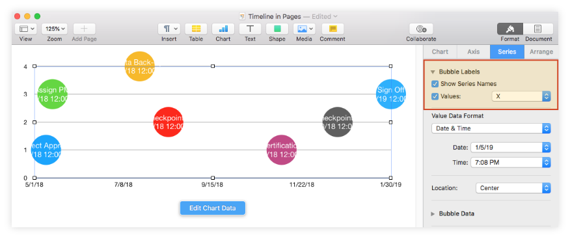The width and height of the screenshot is (570, 239).
Task: Open the Insert paragraph menu icon
Action: [x=169, y=29]
